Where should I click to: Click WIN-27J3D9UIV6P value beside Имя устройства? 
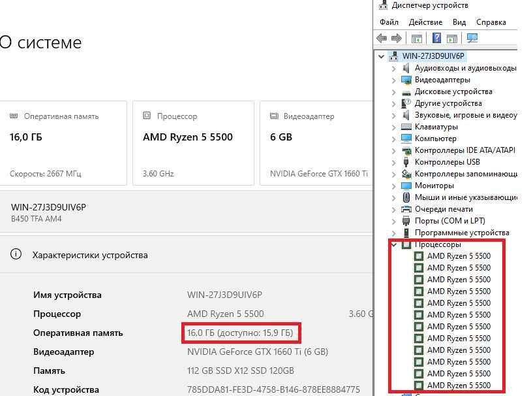pos(224,295)
